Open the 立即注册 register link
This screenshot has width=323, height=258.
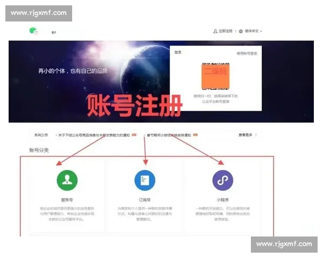pyautogui.click(x=226, y=31)
